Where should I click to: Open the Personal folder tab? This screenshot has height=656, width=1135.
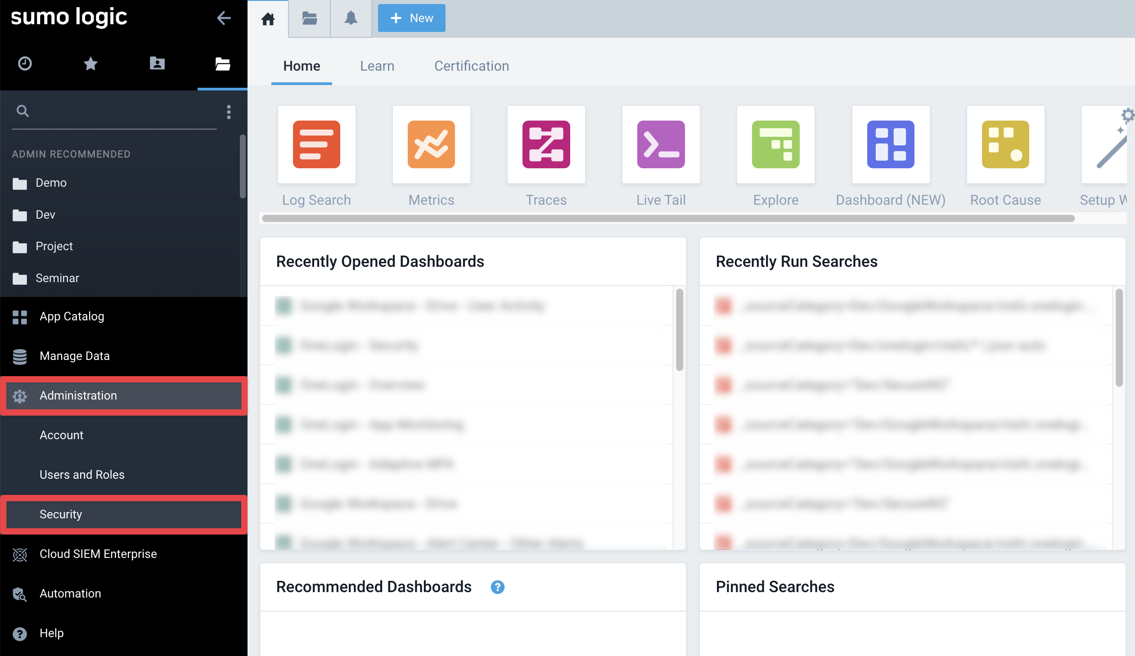[x=157, y=63]
